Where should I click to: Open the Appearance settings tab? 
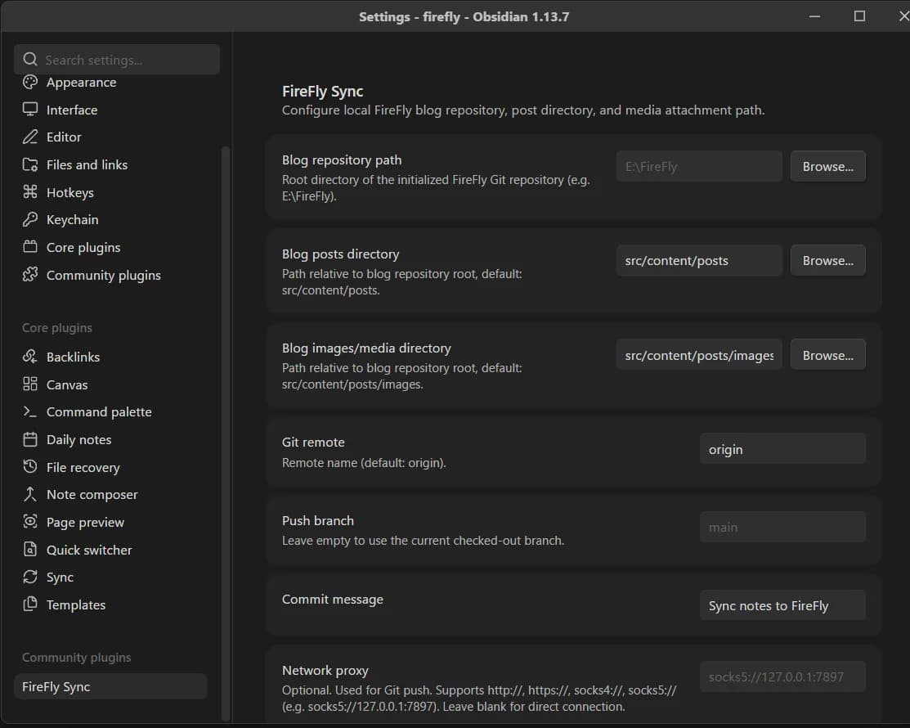[x=110, y=83]
